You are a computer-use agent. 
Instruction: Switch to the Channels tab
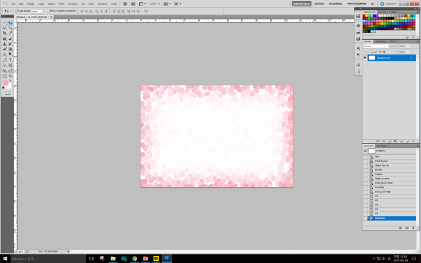(x=381, y=41)
